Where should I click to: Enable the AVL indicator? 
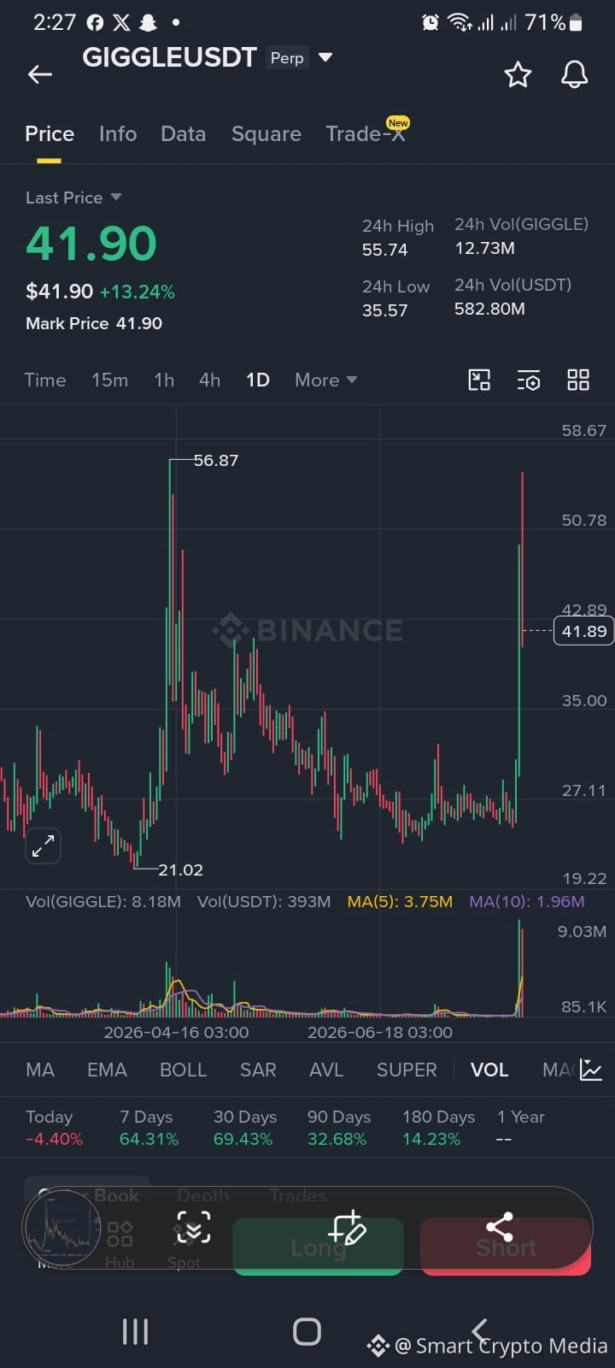pos(326,1070)
